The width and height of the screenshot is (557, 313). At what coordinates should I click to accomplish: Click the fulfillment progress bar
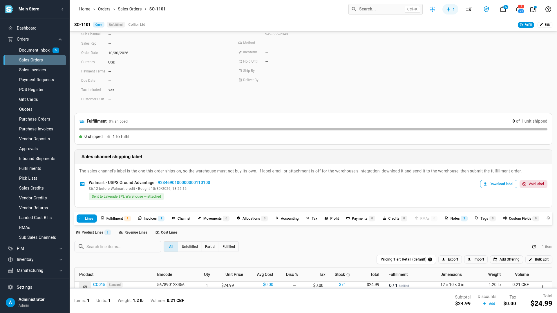[313, 129]
